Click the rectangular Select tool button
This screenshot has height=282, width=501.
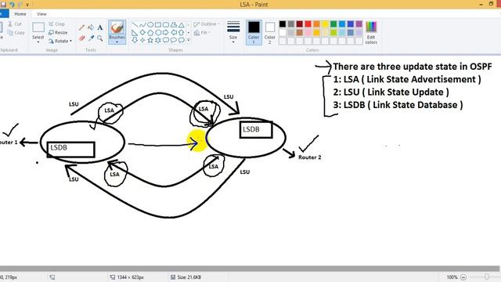pyautogui.click(x=38, y=28)
